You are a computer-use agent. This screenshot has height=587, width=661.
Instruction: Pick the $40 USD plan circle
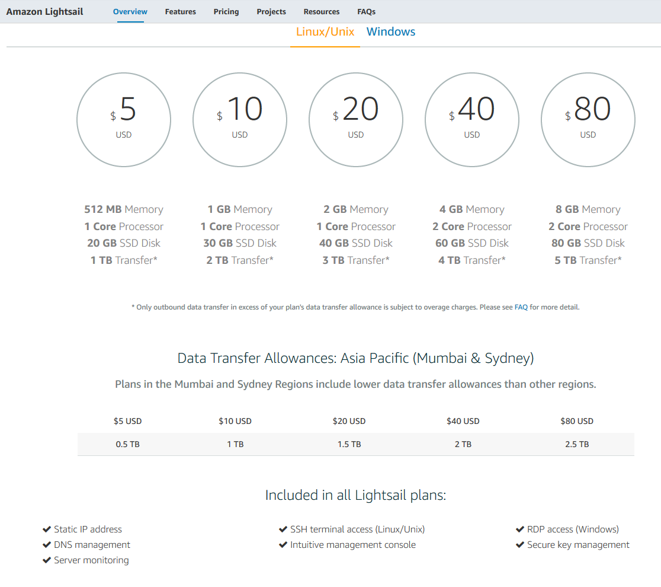click(x=472, y=120)
